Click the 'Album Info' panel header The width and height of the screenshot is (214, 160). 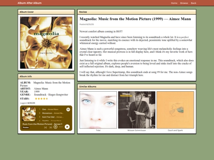point(46,76)
